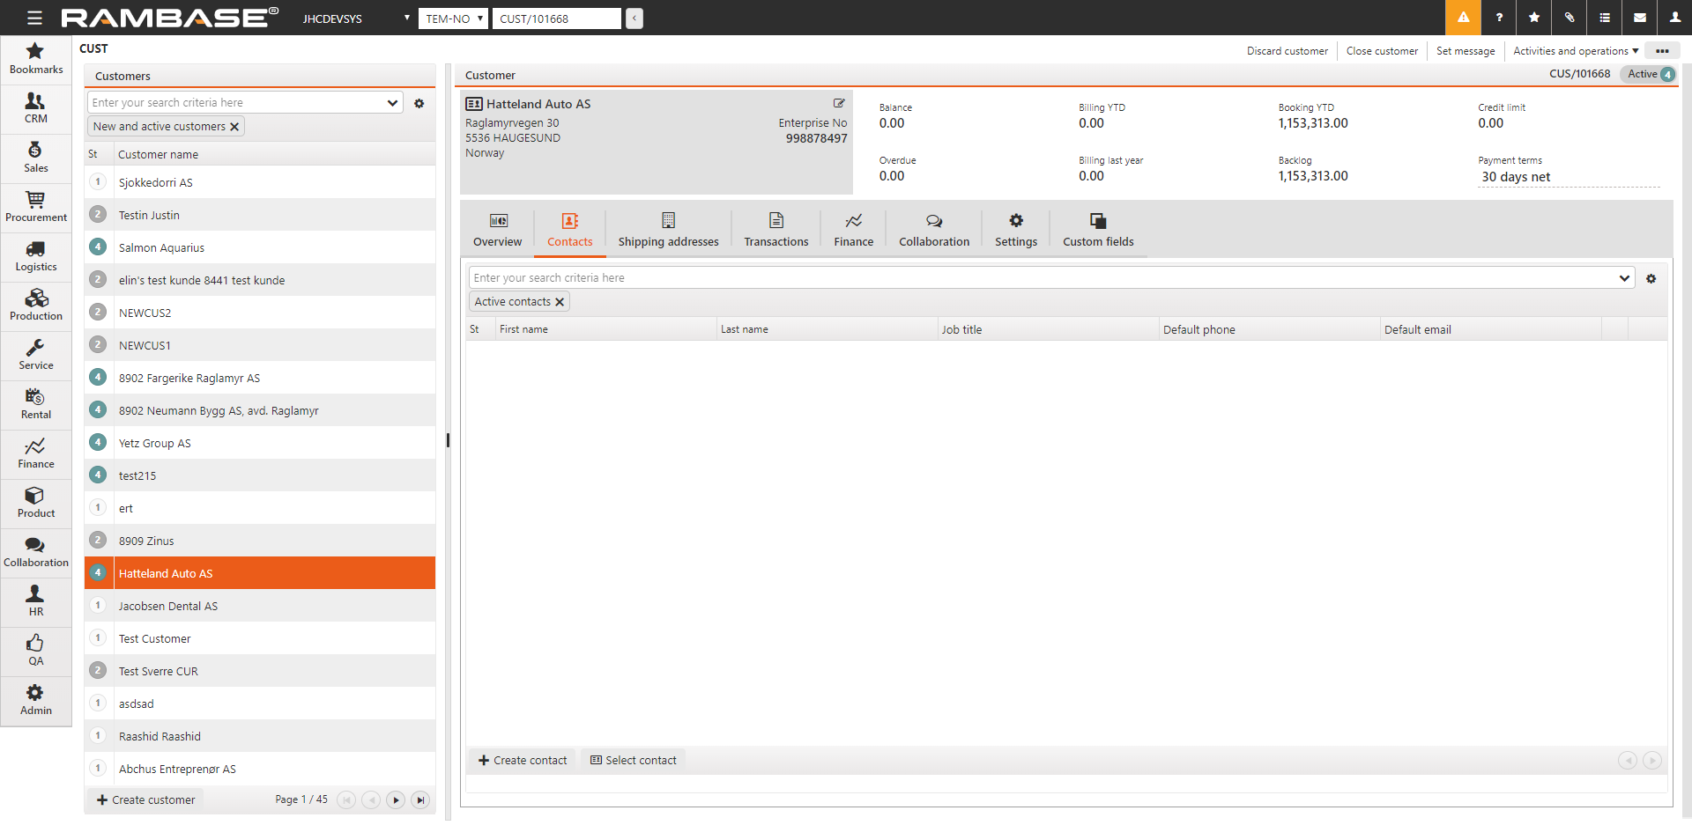This screenshot has width=1692, height=825.
Task: Open the Logistics truck icon module
Action: (x=35, y=256)
